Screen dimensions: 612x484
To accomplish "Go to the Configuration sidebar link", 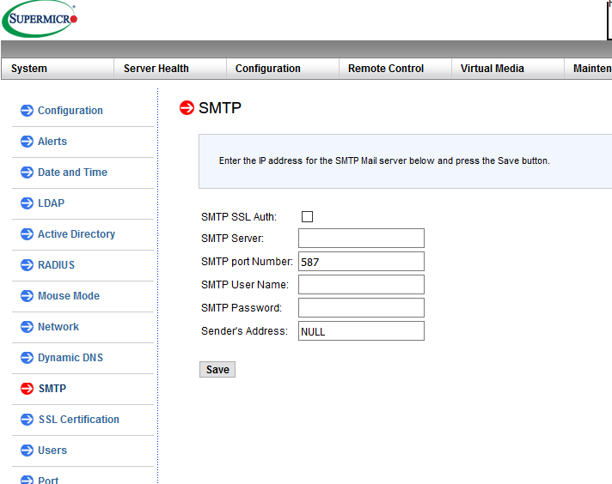I will tap(70, 111).
